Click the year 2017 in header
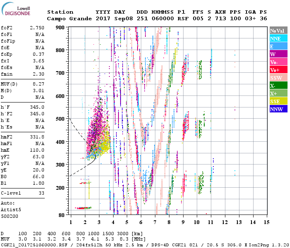The width and height of the screenshot is (290, 248). [x=103, y=19]
